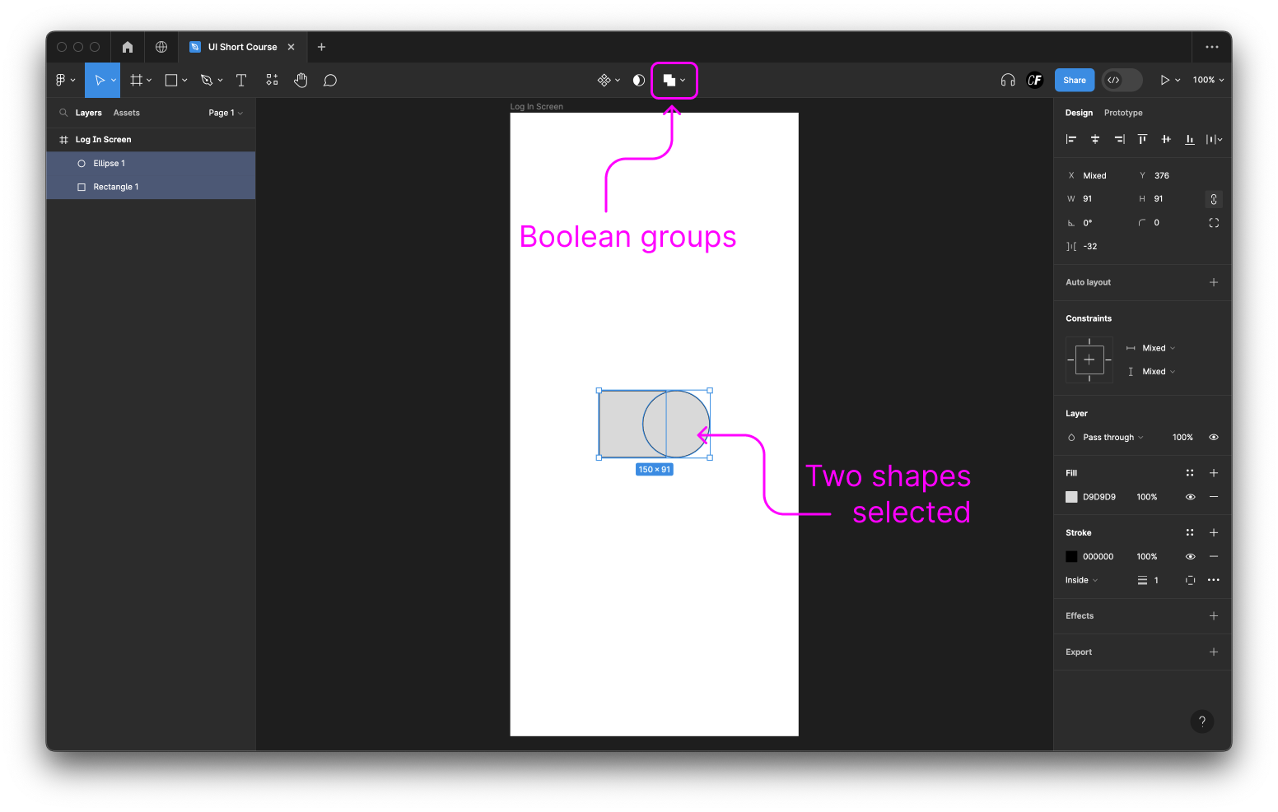1278x812 pixels.
Task: Add a new Effect
Action: point(1214,616)
